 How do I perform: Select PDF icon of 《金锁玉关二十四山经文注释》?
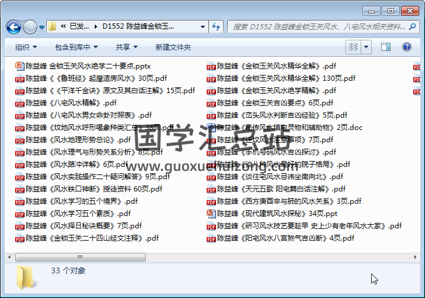click(x=19, y=239)
